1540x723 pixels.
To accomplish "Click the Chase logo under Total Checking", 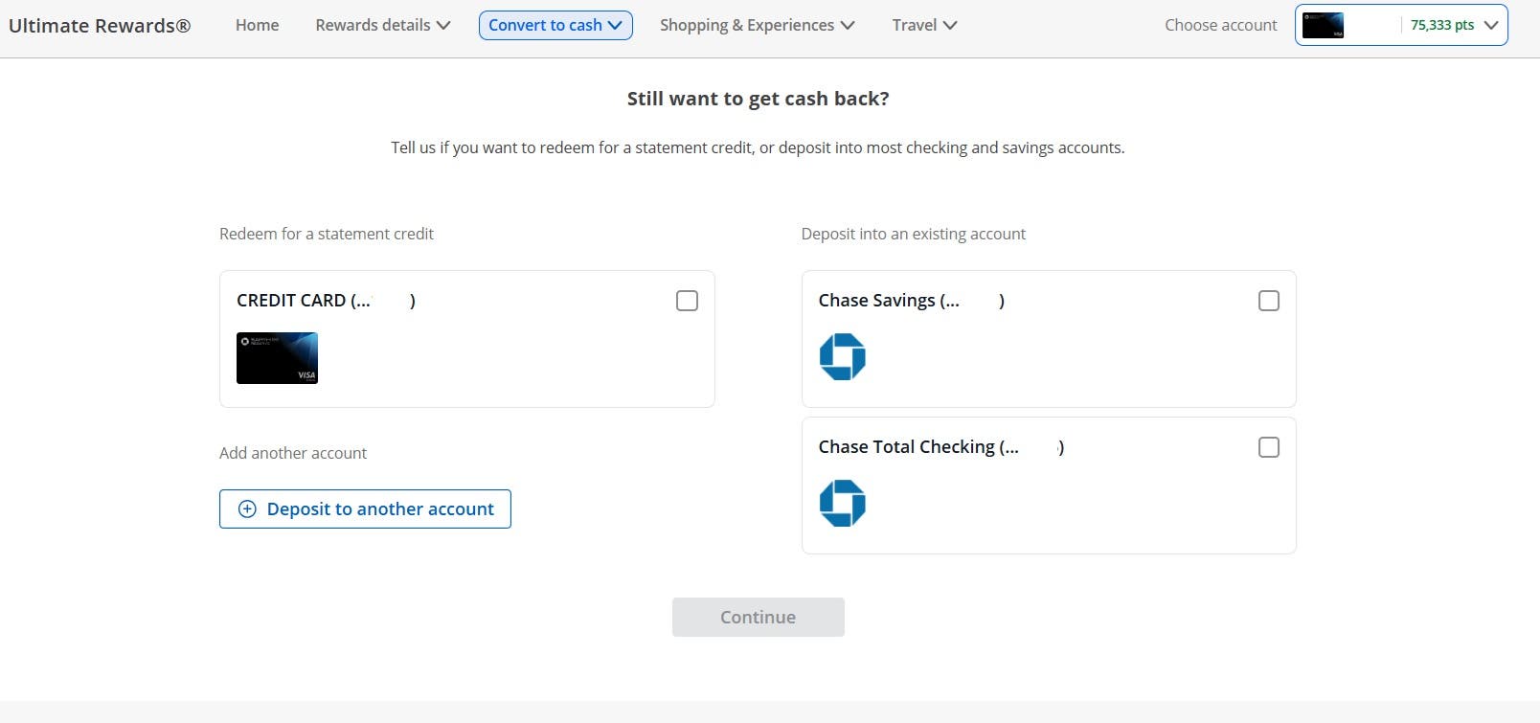I will coord(842,504).
